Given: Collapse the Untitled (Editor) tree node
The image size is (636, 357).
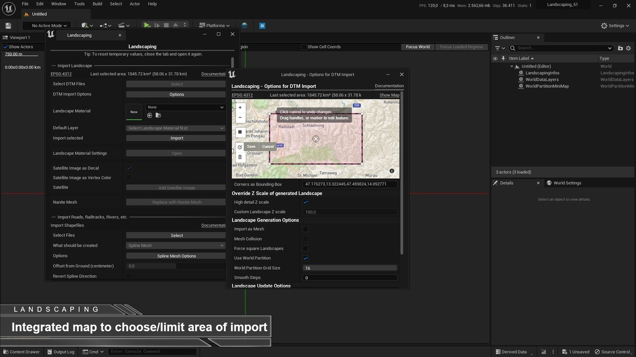Looking at the screenshot, I should (x=512, y=66).
